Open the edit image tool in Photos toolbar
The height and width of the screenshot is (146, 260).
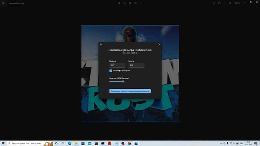point(119,3)
